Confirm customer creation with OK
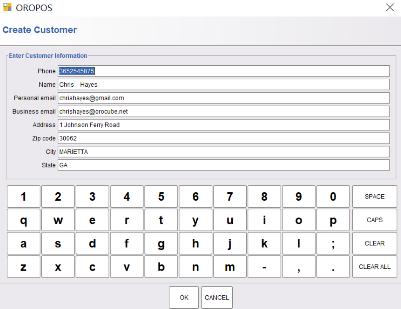This screenshot has width=401, height=309. [x=184, y=297]
